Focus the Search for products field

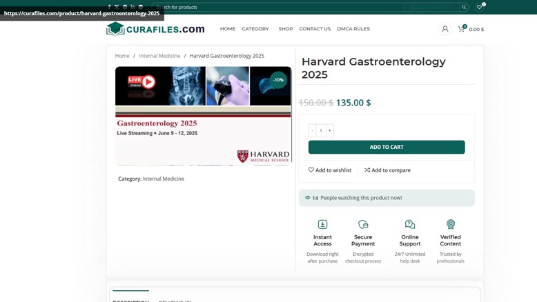pyautogui.click(x=278, y=7)
